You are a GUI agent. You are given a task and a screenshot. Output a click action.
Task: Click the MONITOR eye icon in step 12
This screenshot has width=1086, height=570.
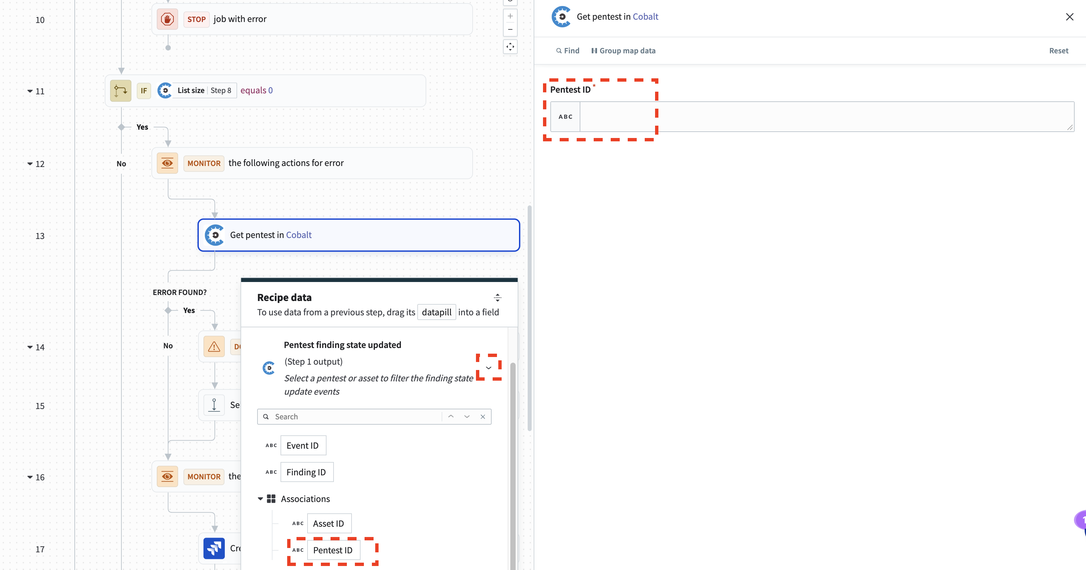(167, 163)
